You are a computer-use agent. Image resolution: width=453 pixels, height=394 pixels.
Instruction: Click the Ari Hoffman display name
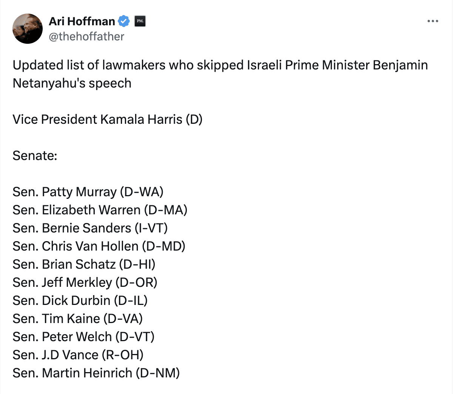(82, 21)
